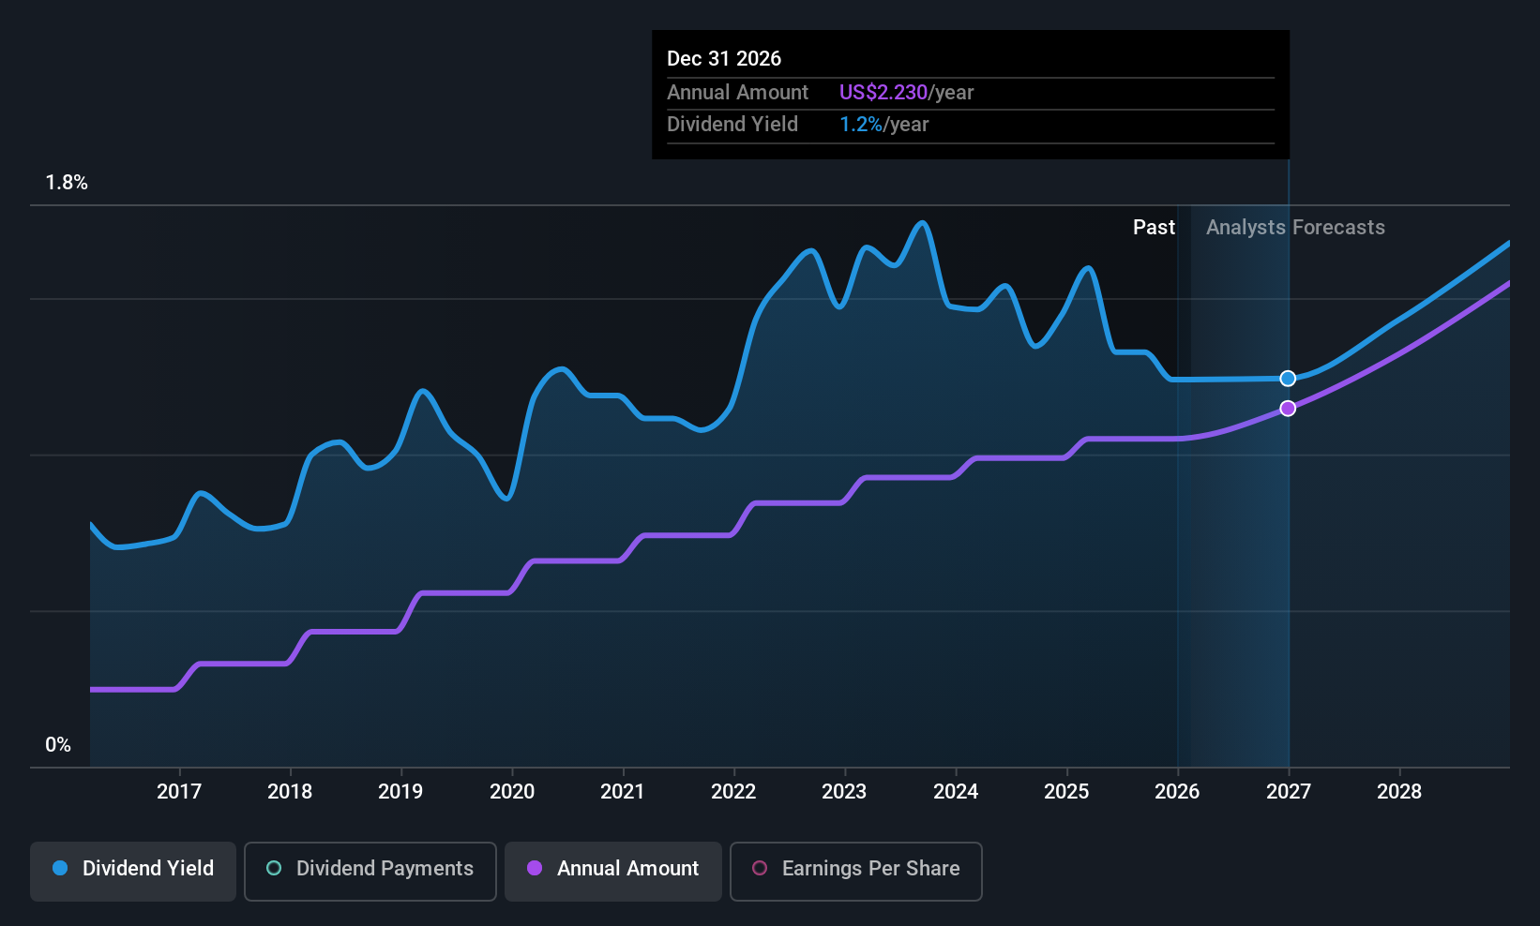Click the 1.2% dividend yield value
The width and height of the screenshot is (1540, 926).
pos(861,125)
